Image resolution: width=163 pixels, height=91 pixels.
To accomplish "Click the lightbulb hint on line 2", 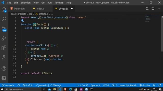I will [22, 21].
